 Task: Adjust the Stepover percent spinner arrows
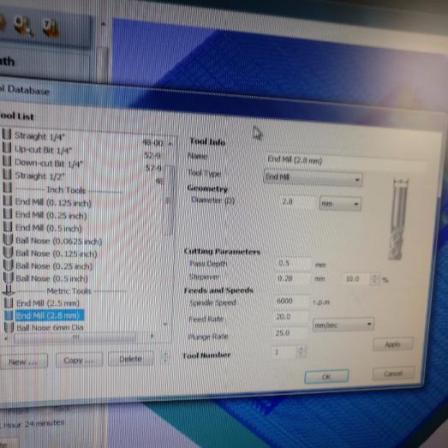(x=374, y=278)
